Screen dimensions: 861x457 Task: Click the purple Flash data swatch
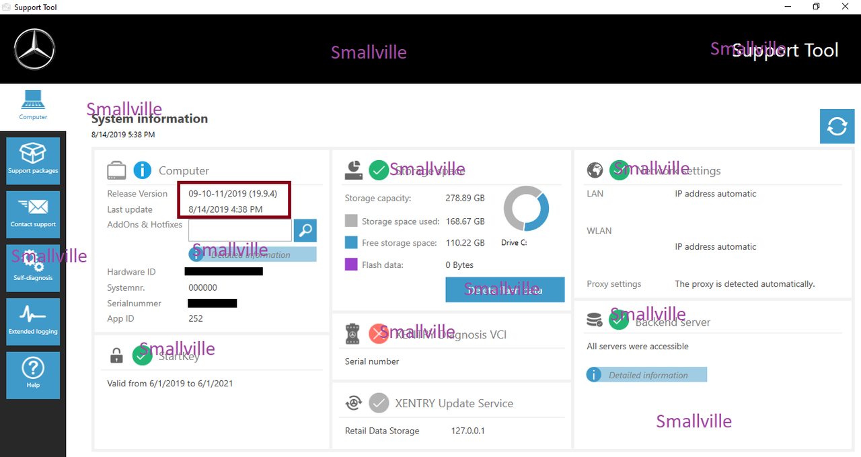coord(351,265)
